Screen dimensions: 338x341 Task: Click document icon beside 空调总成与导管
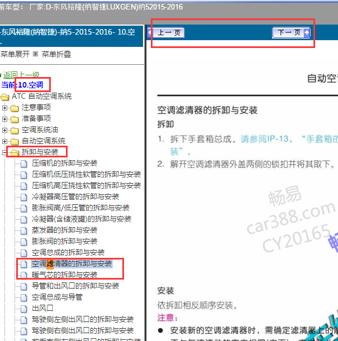pos(23,297)
